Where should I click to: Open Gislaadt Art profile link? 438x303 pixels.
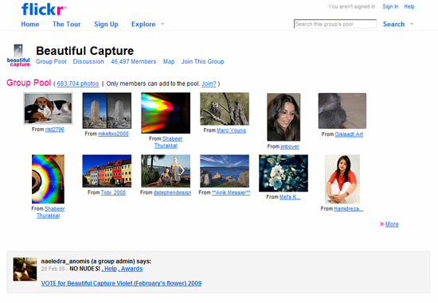coord(349,134)
